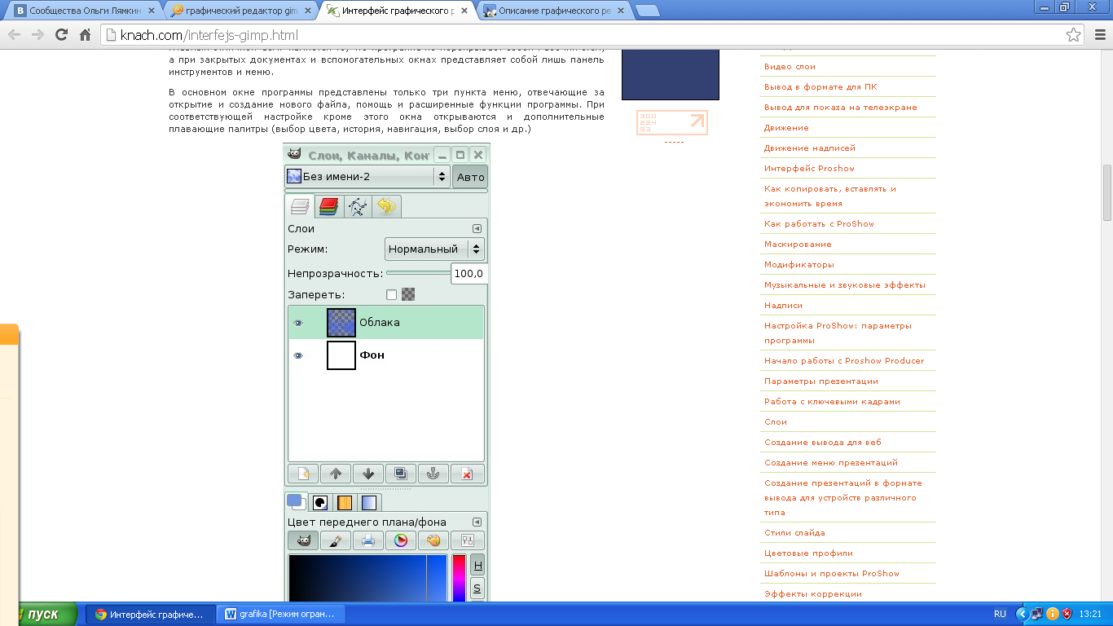Select the color wheel selector icon
This screenshot has width=1113, height=626.
[401, 540]
